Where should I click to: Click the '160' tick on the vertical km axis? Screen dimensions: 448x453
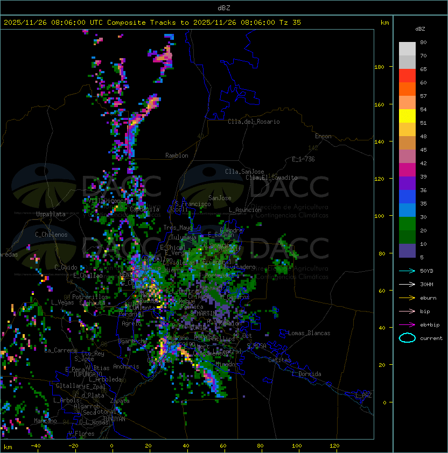(379, 104)
